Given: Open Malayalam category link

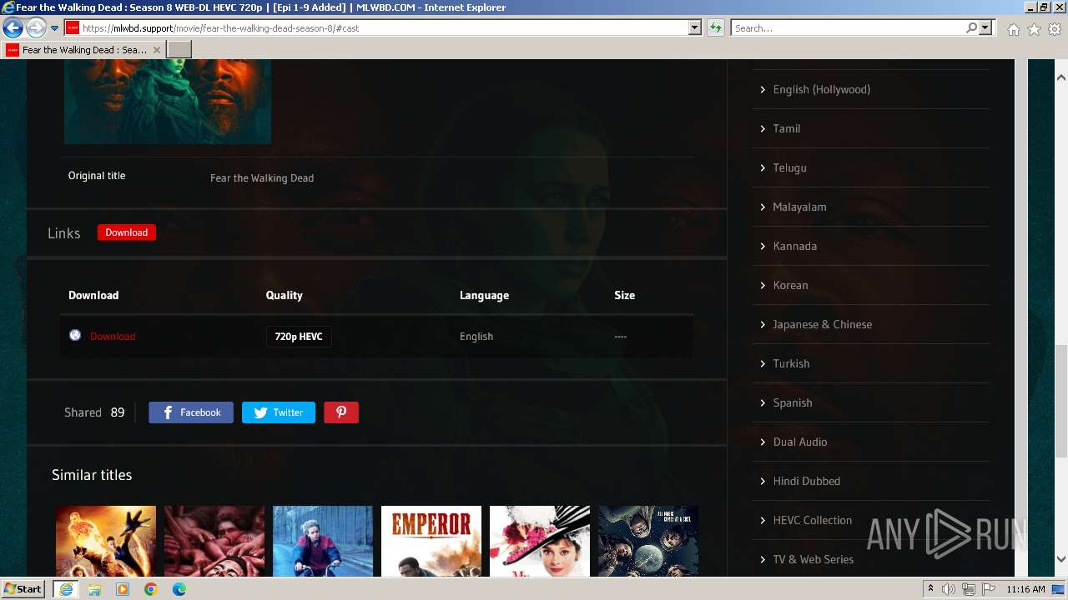Looking at the screenshot, I should [x=799, y=207].
